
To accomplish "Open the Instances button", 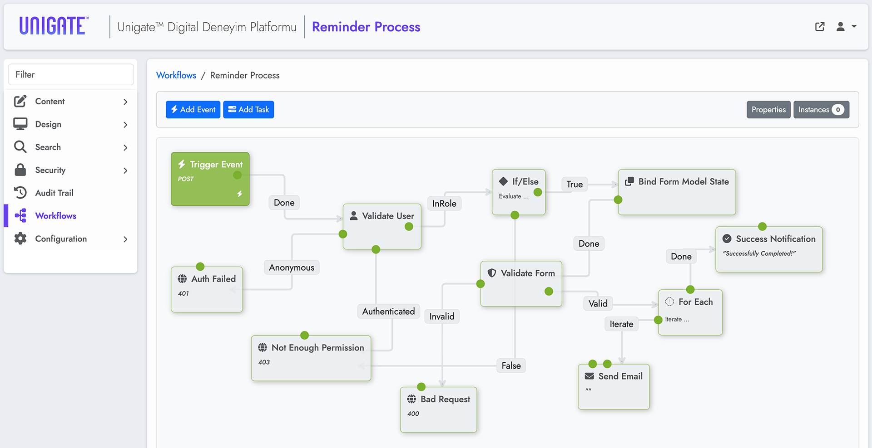I will coord(821,110).
